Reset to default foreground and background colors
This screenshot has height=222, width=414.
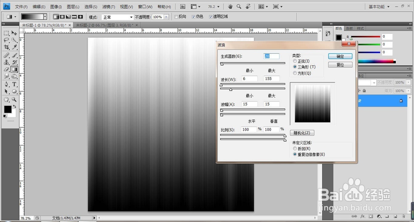tap(5, 116)
